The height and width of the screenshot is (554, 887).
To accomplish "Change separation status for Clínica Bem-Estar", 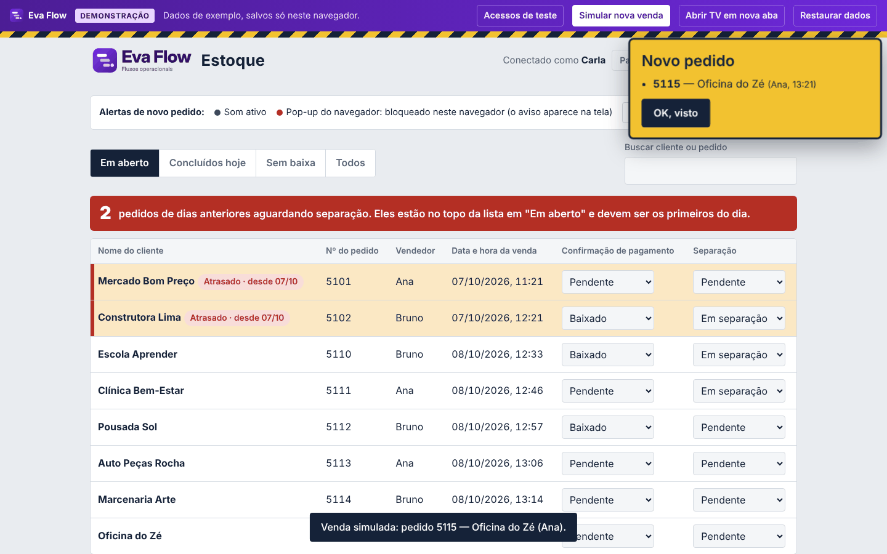I will point(739,391).
